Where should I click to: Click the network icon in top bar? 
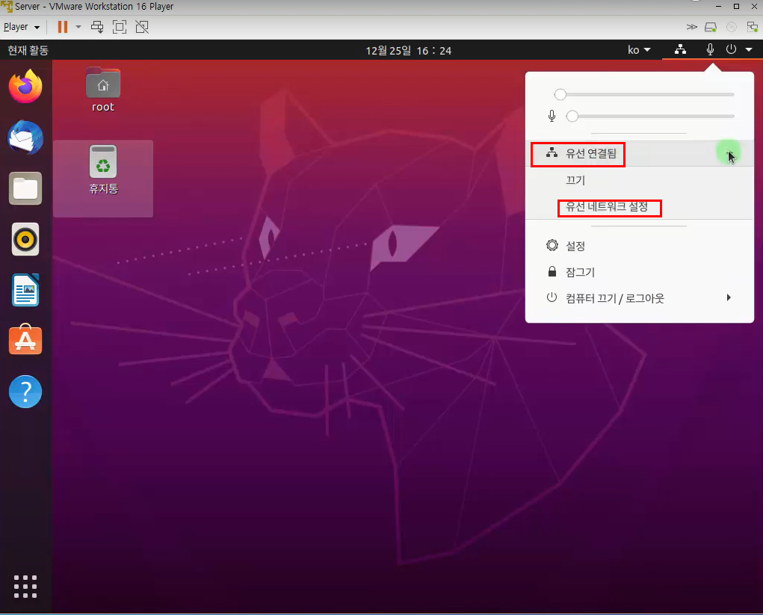point(680,49)
